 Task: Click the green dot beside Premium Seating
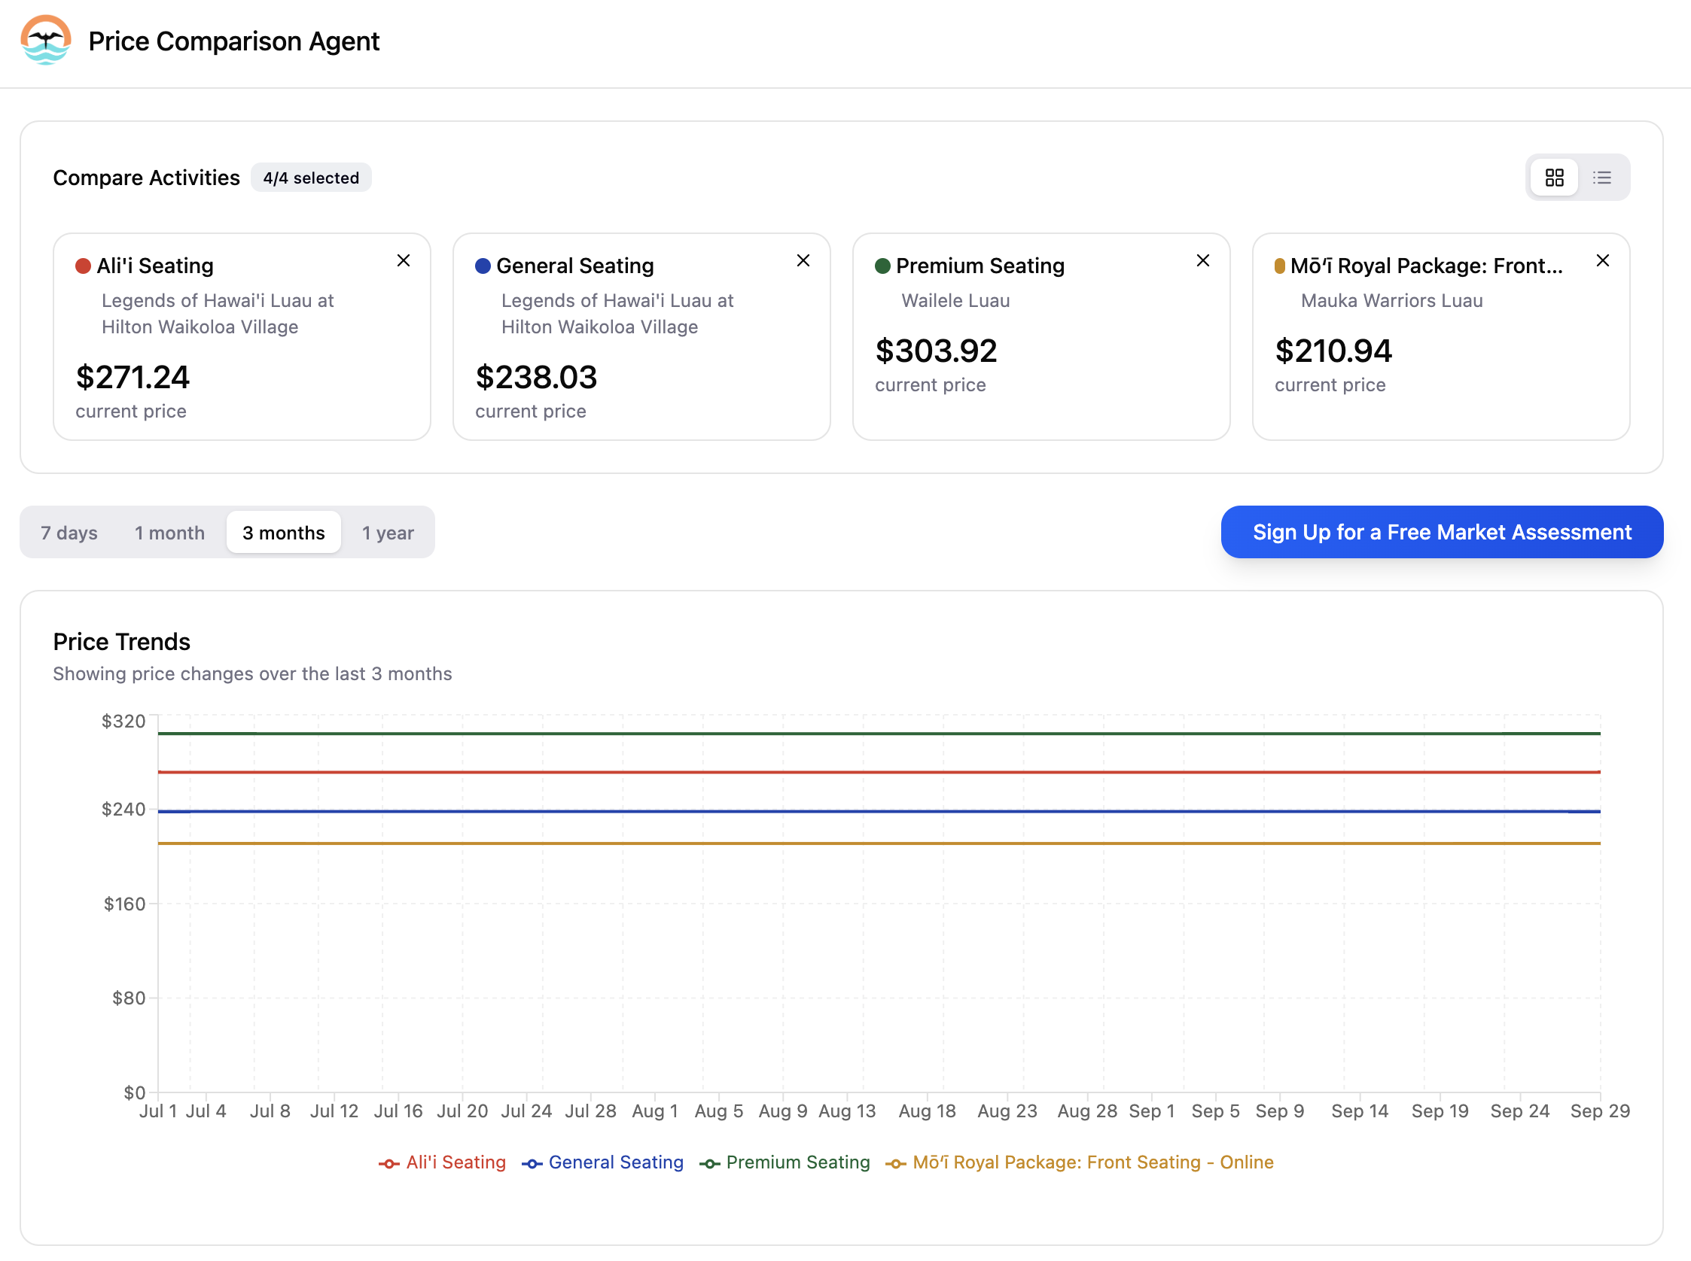(x=882, y=266)
